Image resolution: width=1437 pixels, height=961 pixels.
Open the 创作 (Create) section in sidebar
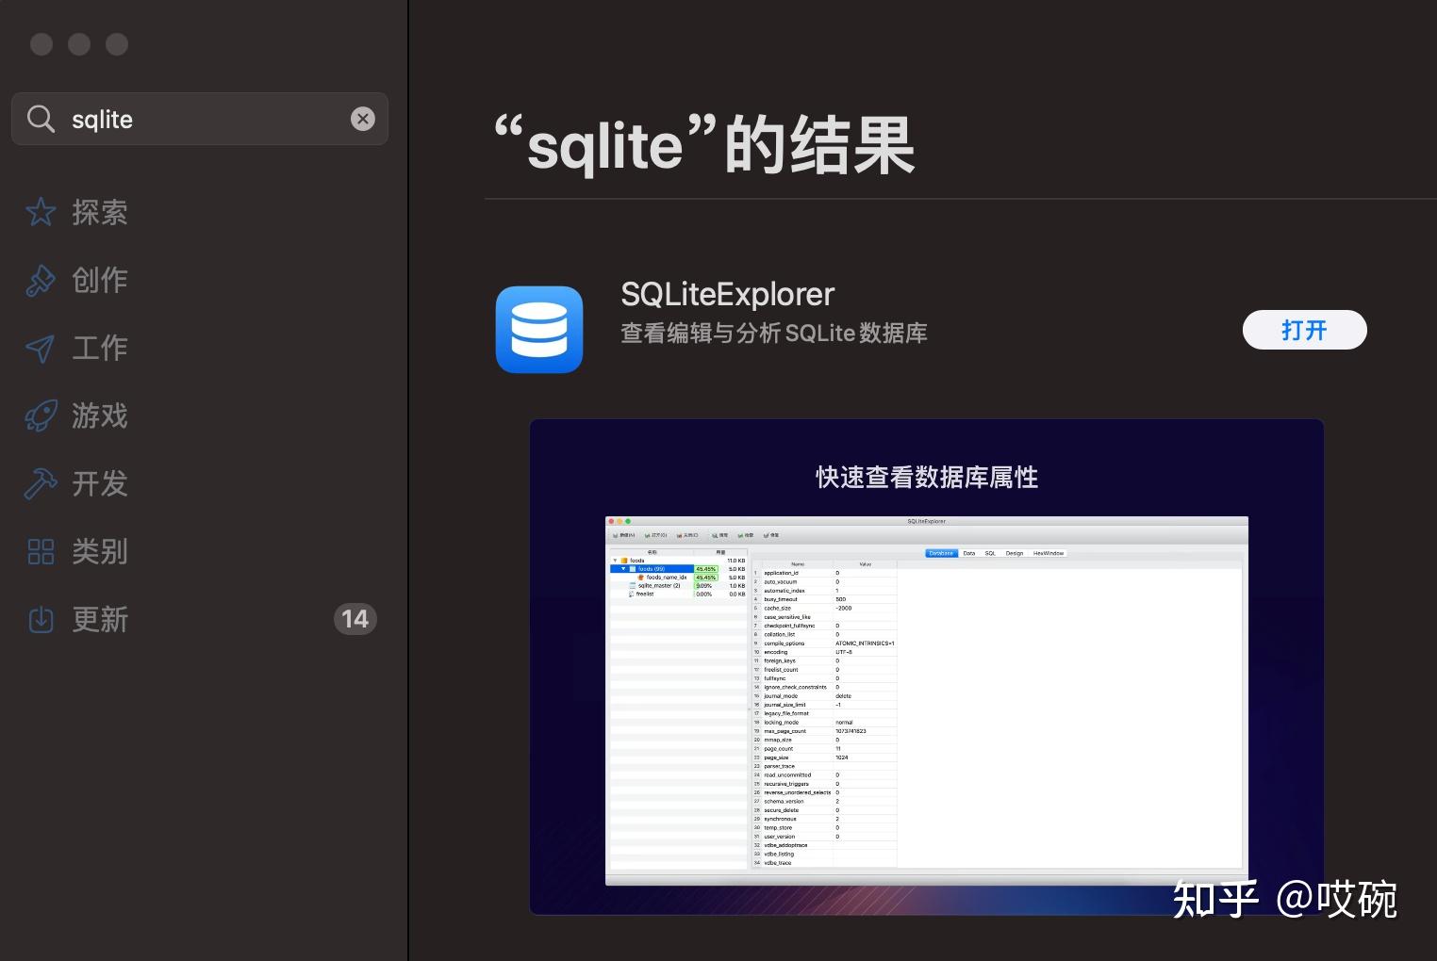point(100,280)
